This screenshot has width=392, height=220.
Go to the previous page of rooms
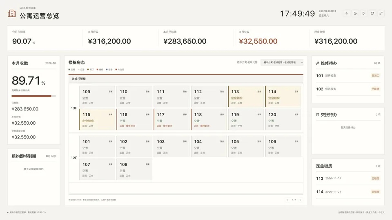287,200
